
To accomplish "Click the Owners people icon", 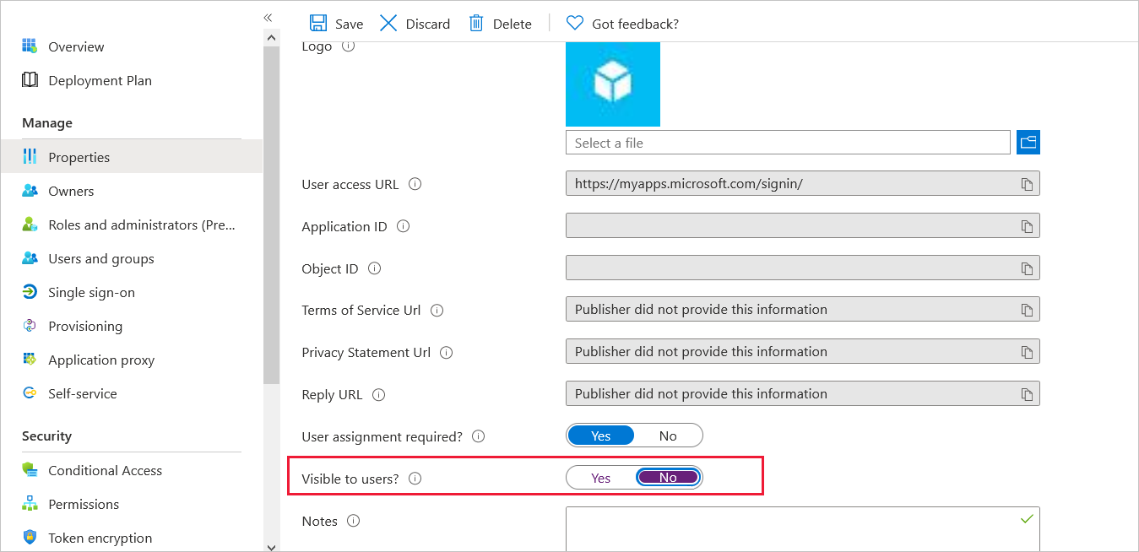I will click(30, 191).
